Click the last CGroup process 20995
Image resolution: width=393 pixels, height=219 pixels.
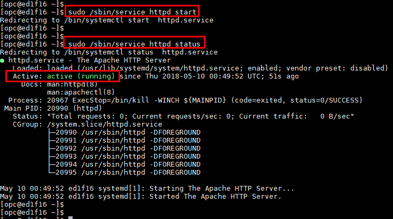click(128, 173)
